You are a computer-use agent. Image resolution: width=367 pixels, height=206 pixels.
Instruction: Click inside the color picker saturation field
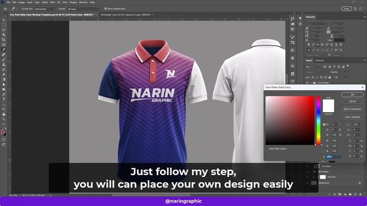coord(290,121)
